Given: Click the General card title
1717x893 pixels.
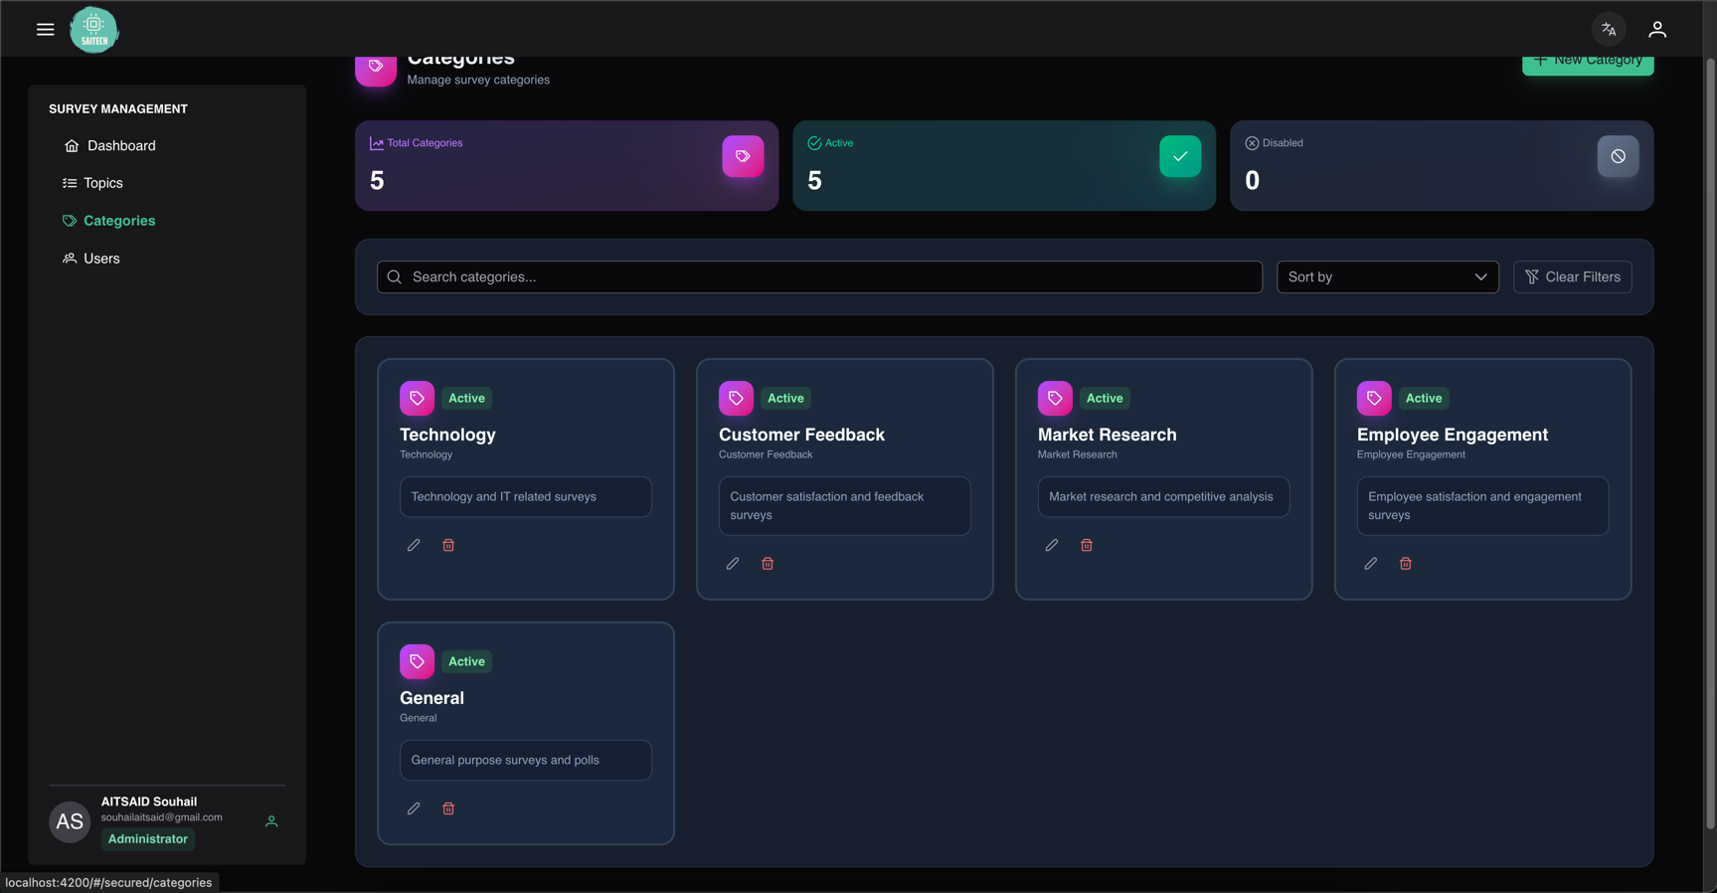Looking at the screenshot, I should 431,698.
